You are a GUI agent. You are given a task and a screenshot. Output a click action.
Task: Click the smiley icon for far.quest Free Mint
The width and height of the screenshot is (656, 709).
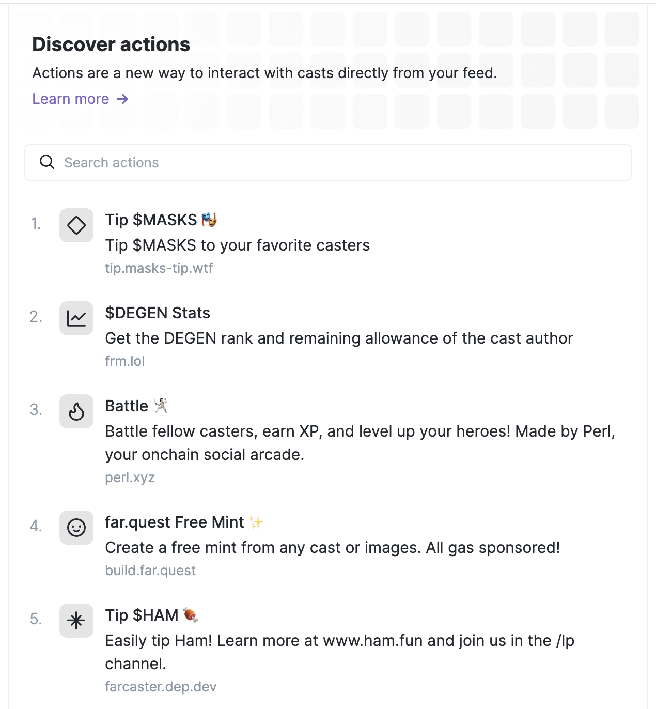76,528
